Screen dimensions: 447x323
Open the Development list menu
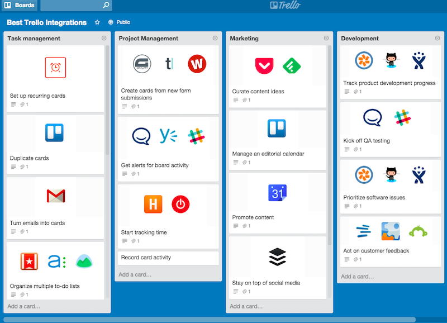[438, 38]
